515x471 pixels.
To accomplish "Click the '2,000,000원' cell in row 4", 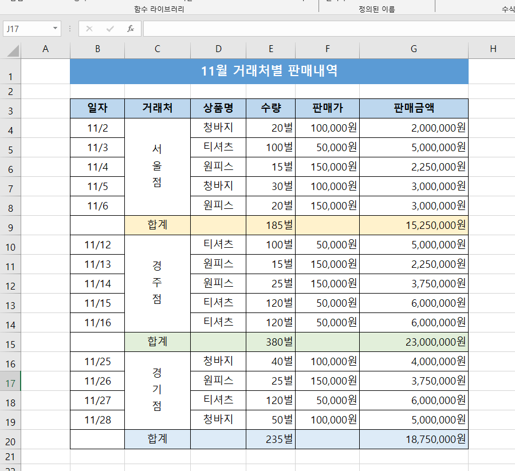I will coord(414,128).
